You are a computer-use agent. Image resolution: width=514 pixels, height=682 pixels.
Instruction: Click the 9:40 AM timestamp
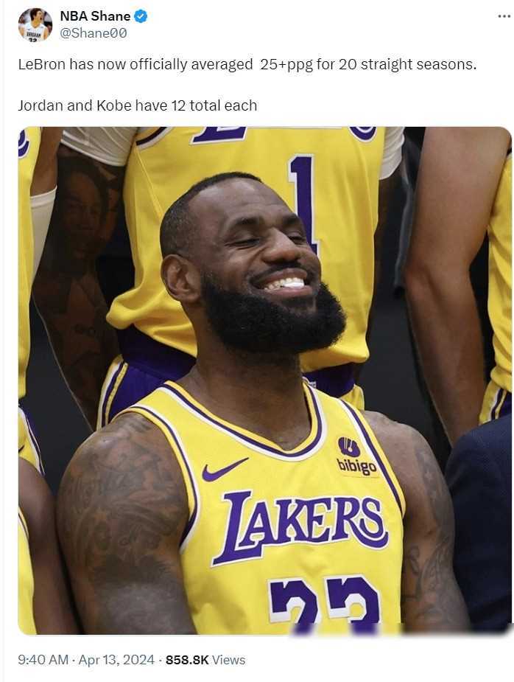pos(43,660)
